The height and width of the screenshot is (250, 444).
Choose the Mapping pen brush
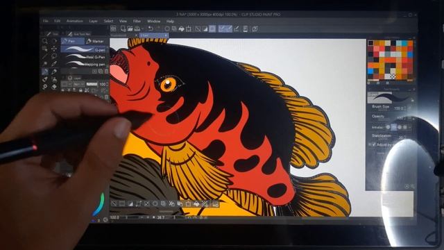(x=84, y=65)
